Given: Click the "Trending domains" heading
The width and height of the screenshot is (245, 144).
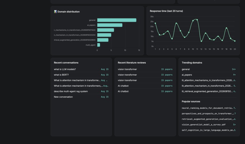Looking at the screenshot, I should (x=192, y=63).
